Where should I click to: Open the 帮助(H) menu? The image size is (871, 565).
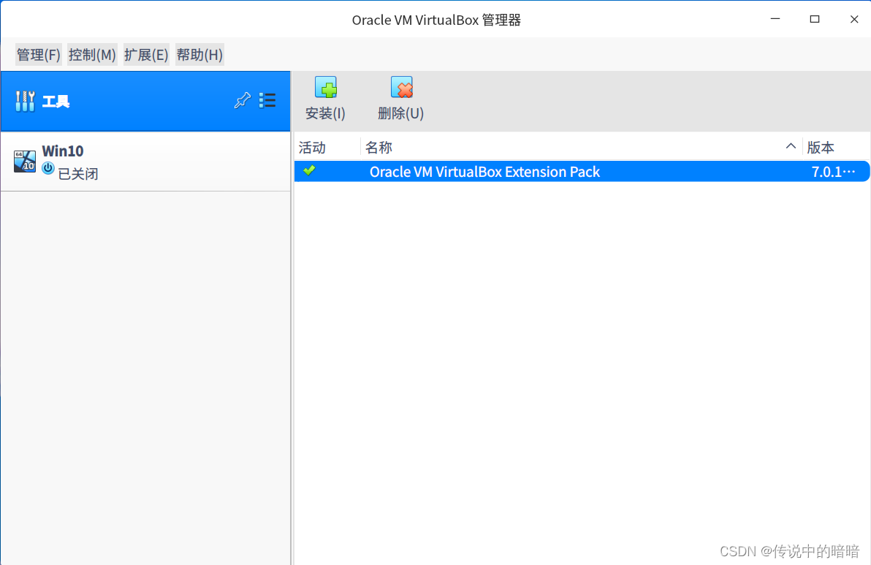[x=199, y=54]
